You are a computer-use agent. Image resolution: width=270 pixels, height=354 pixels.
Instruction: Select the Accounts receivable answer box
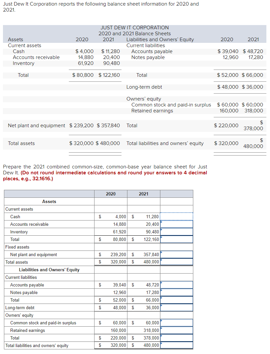tap(177, 224)
